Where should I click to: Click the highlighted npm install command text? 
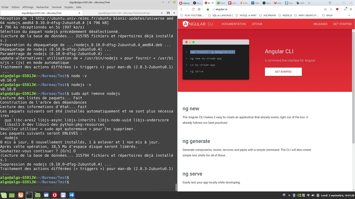tap(212, 52)
